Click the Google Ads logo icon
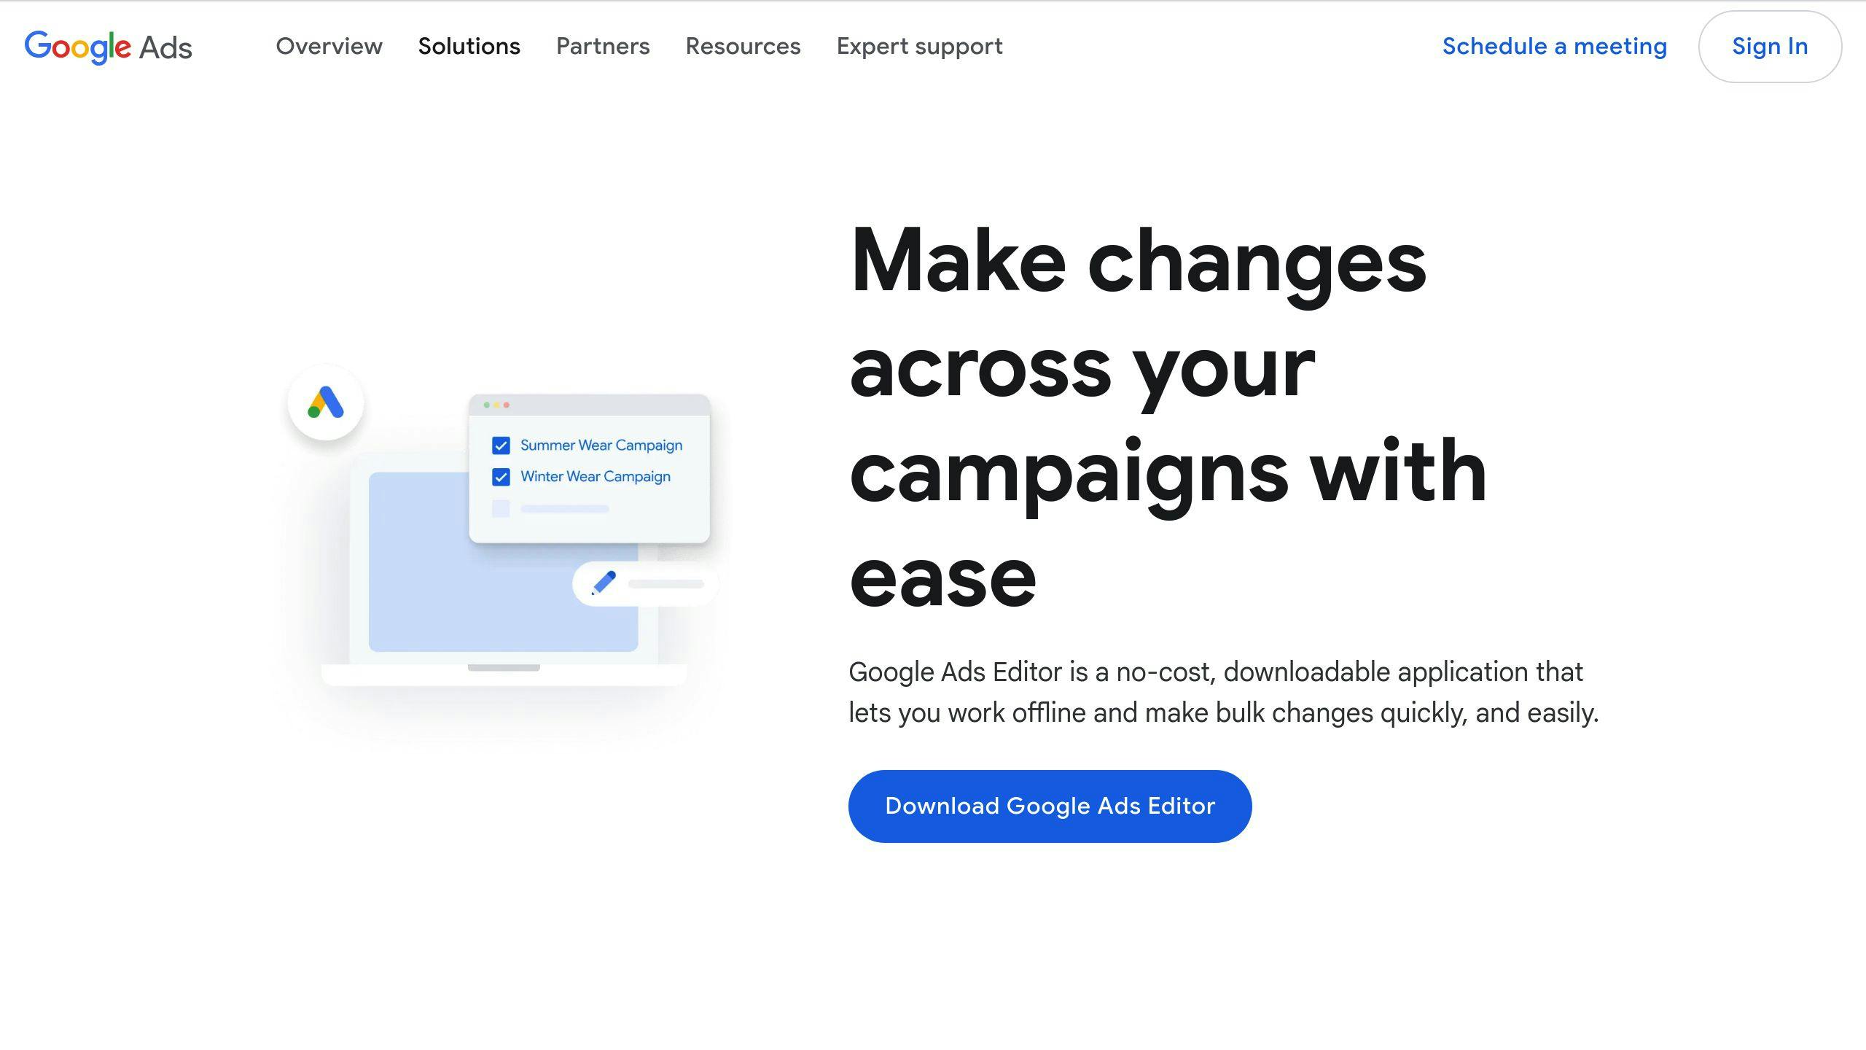The image size is (1866, 1050). [x=108, y=46]
